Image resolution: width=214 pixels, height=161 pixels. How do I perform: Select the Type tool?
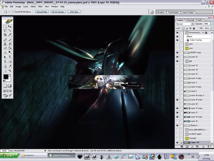click(x=10, y=57)
